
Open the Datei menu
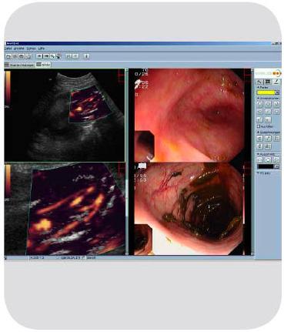(x=8, y=49)
